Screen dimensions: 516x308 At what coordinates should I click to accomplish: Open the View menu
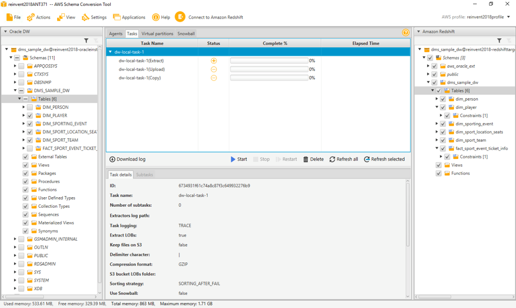tap(66, 17)
